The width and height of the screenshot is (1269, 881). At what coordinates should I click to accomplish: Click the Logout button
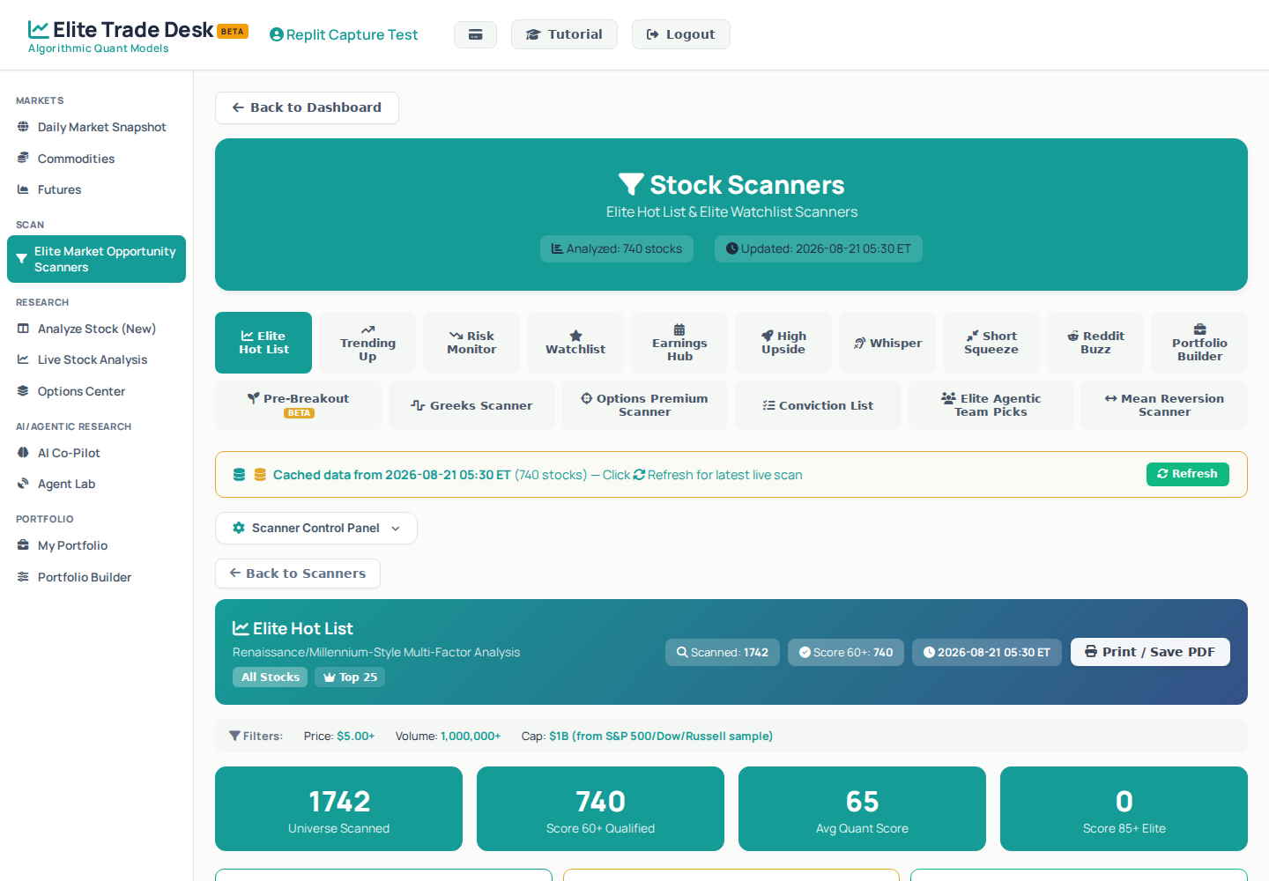[x=680, y=34]
